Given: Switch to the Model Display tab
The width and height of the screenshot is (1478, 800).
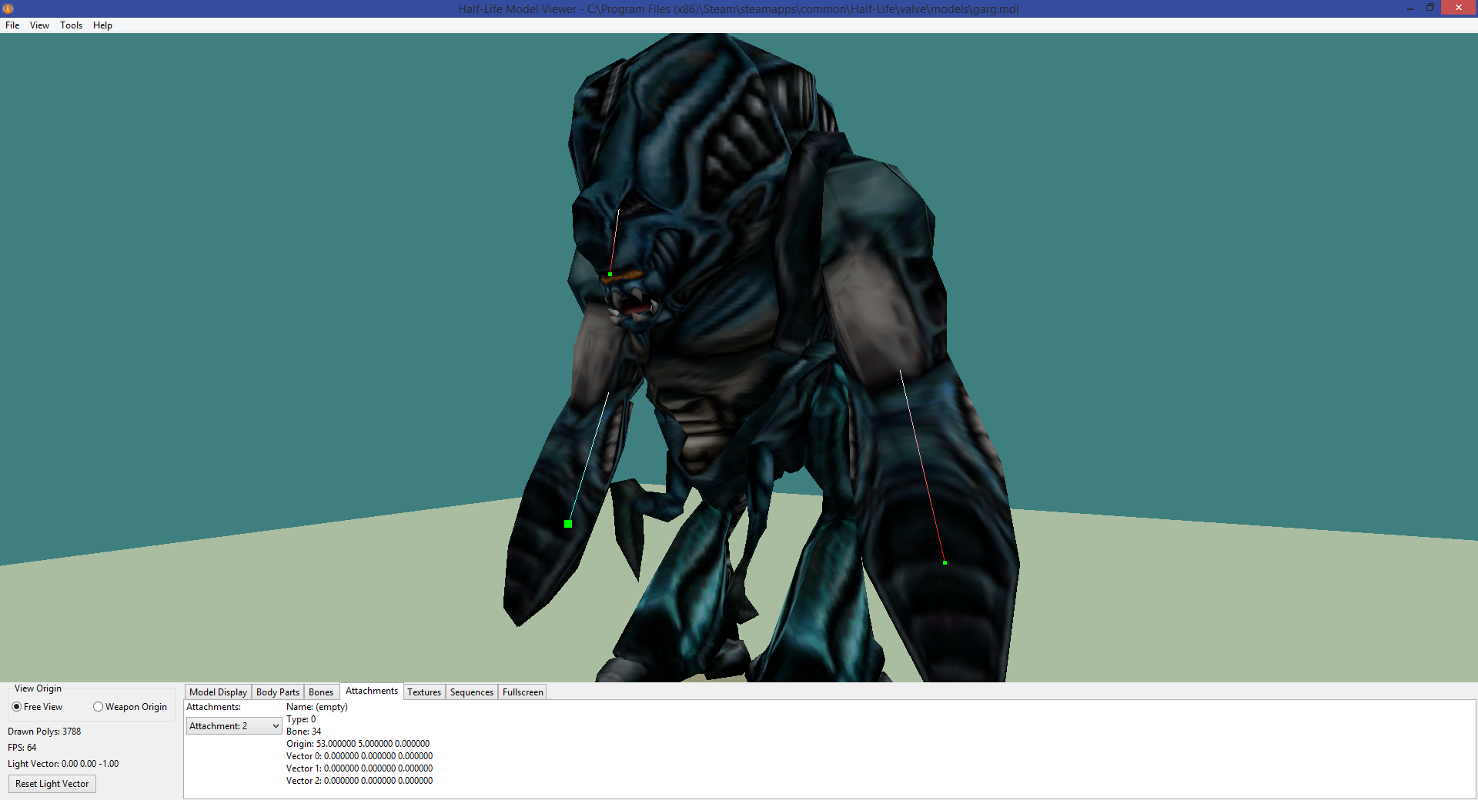Looking at the screenshot, I should (x=218, y=692).
